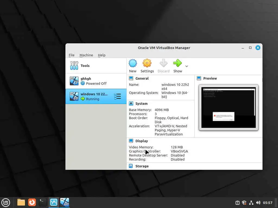
Task: Click the Acceleration value text
Action: 171,130
